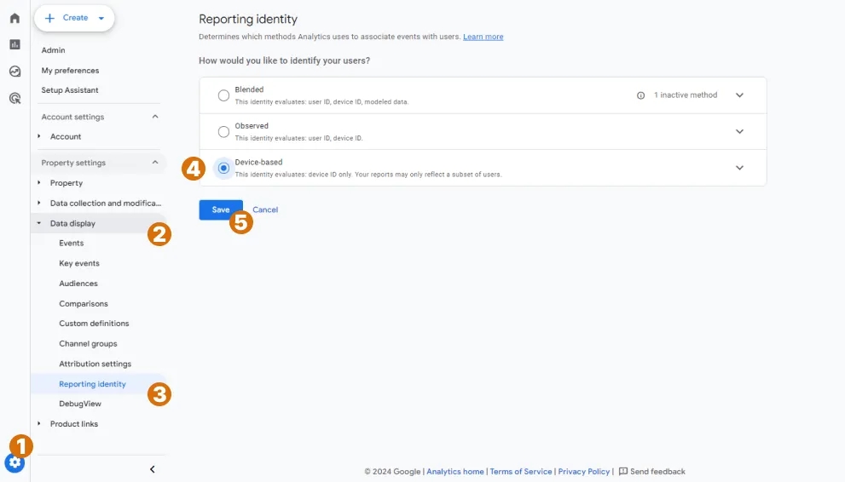845x482 pixels.
Task: Click the info icon beside inactive method
Action: point(640,95)
